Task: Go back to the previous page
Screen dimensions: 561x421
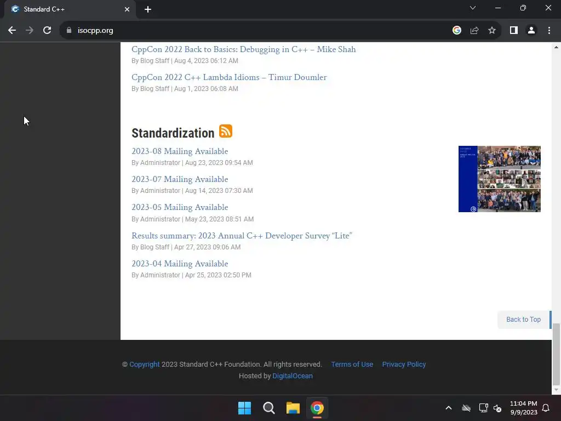Action: [x=12, y=31]
